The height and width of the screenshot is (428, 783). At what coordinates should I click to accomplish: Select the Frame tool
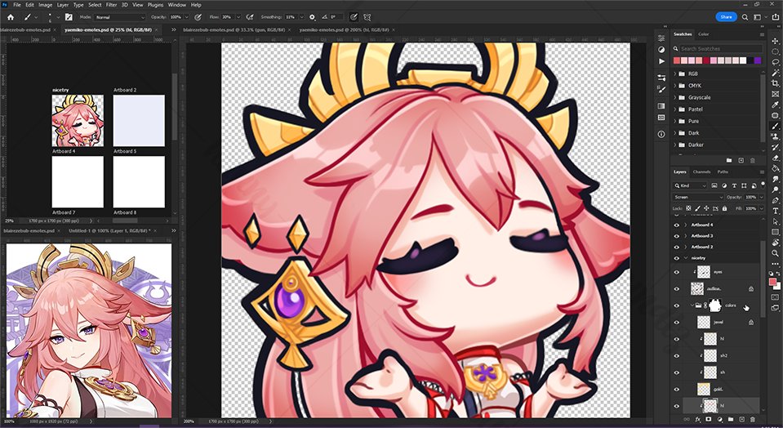click(776, 94)
